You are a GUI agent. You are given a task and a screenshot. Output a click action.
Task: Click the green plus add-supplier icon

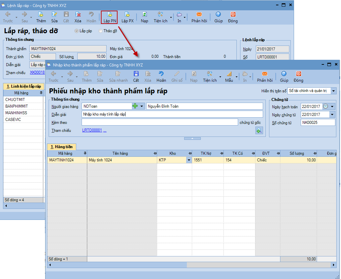(x=135, y=106)
